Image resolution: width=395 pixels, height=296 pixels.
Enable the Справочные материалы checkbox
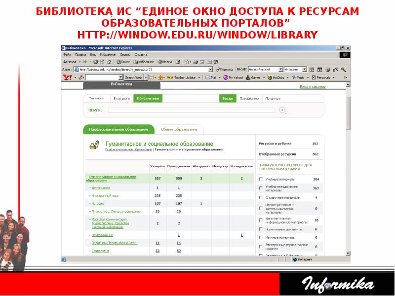[261, 197]
